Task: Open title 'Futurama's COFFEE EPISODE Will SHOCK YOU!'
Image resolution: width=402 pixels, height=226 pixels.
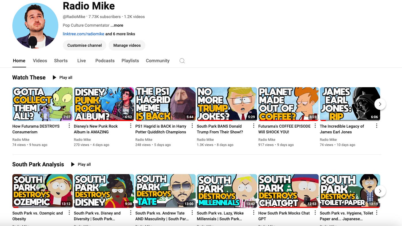Action: point(284,129)
